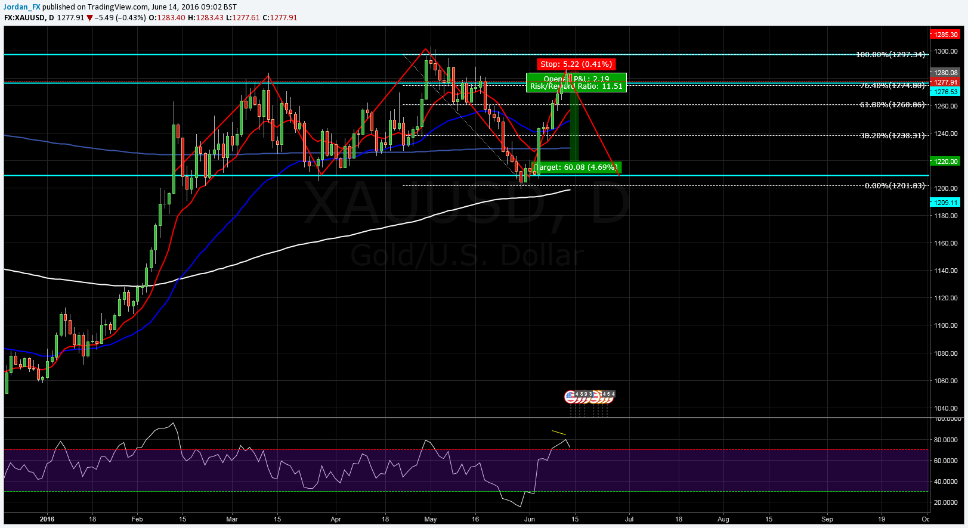Click the close value C:1277.91
The height and width of the screenshot is (528, 968).
(280, 18)
